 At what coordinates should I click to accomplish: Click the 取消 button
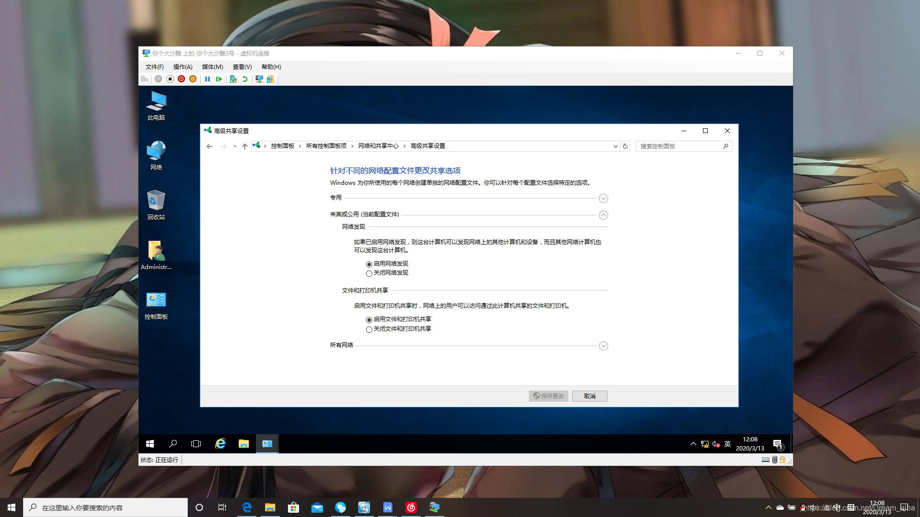[590, 396]
